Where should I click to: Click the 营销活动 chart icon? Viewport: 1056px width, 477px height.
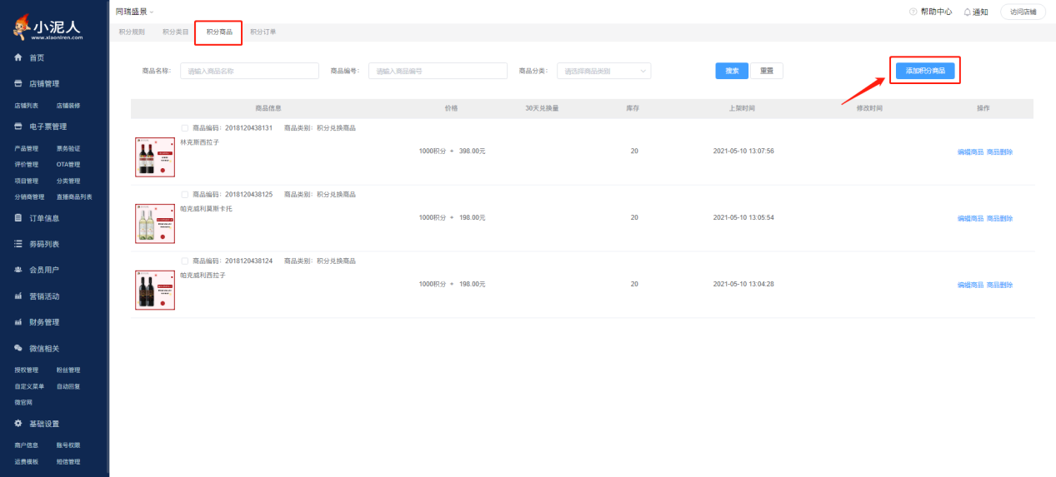(18, 296)
